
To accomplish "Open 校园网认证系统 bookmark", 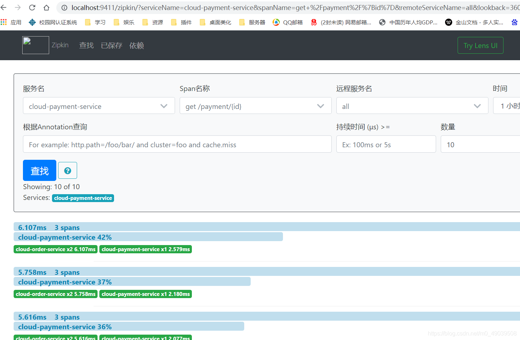I will (53, 22).
